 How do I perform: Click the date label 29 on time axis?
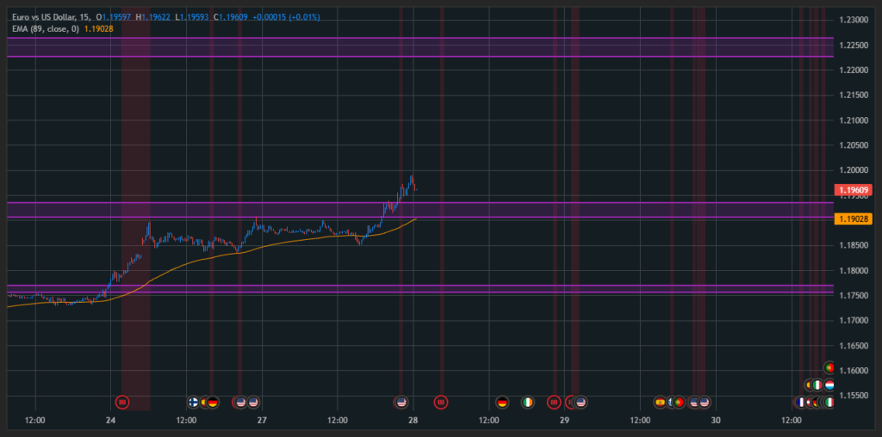[564, 420]
